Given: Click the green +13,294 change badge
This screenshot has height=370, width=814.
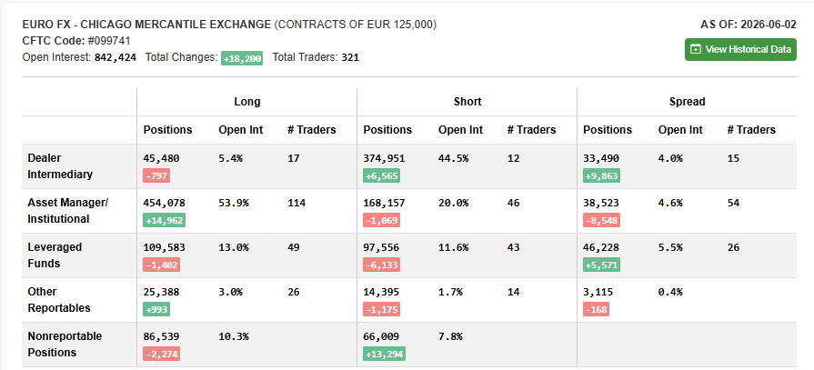Looking at the screenshot, I should click(384, 355).
